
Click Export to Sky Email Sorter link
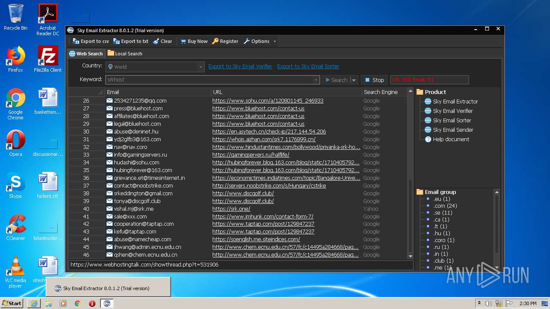coord(308,67)
